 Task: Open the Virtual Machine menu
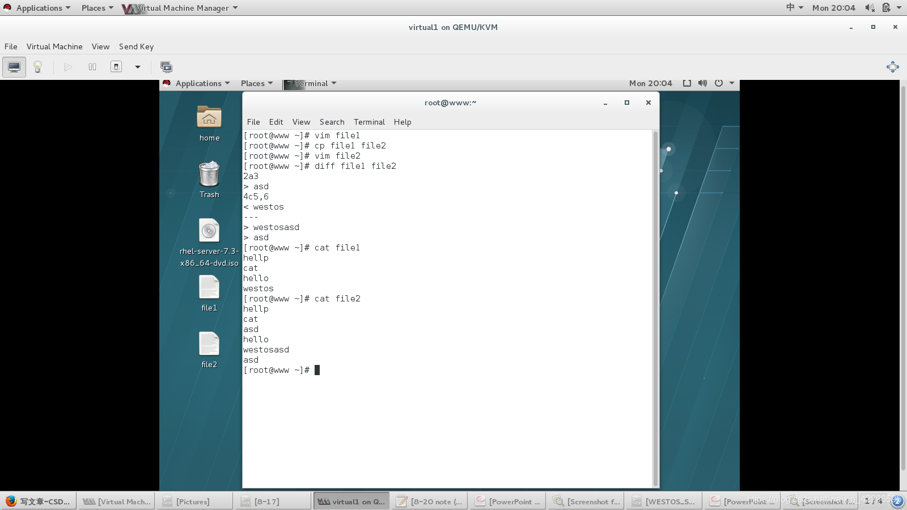click(54, 46)
